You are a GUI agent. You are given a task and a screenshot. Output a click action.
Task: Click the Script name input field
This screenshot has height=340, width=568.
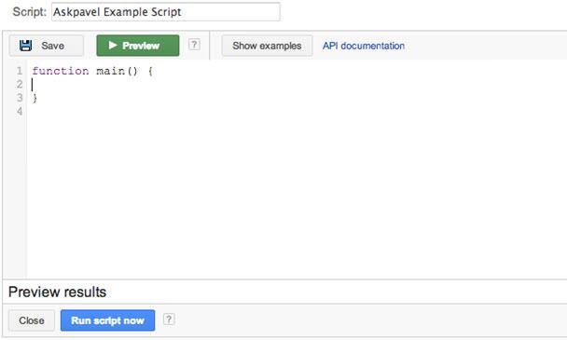coord(165,12)
